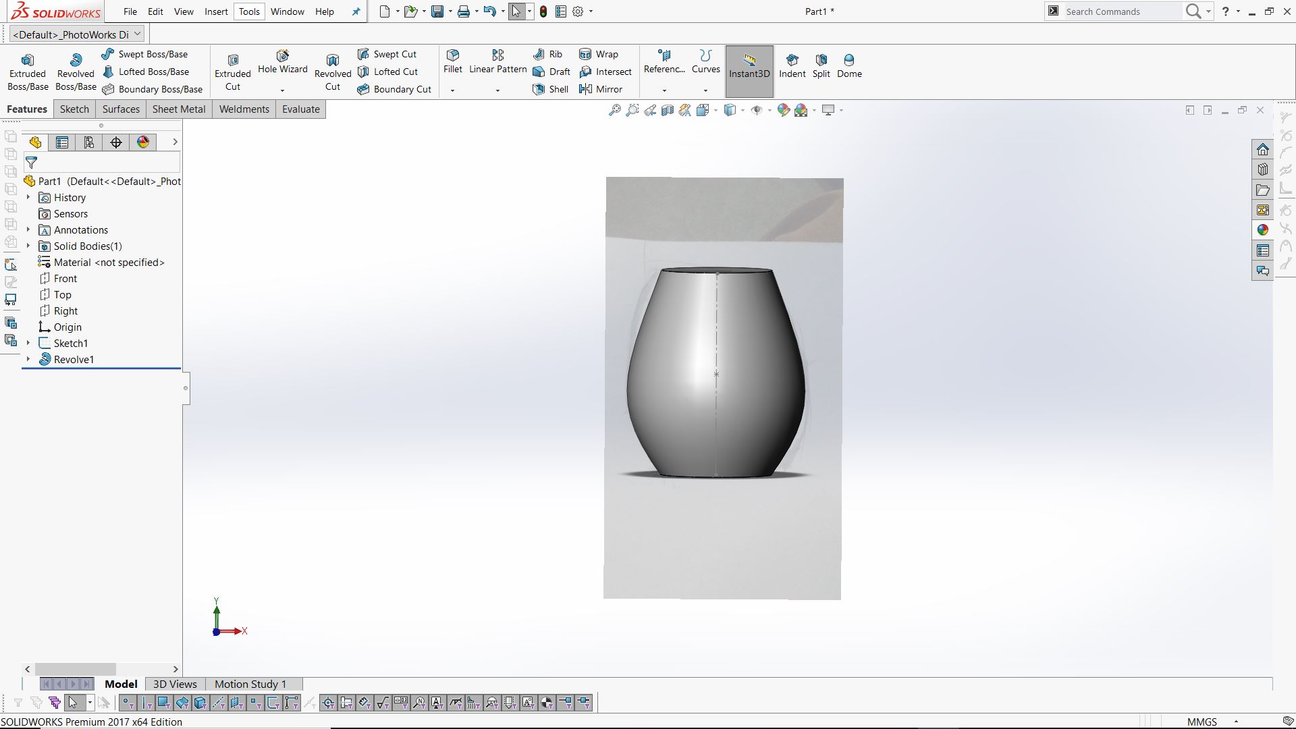This screenshot has height=729, width=1296.
Task: Select the Revolve1 feature in the tree
Action: point(74,359)
